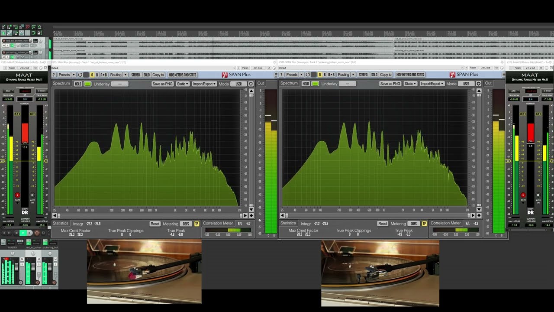Open left SPAN Plus help question mark
Viewport: 554px width, 312px height.
(x=54, y=75)
